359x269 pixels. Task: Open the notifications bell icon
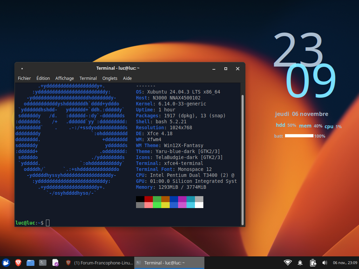click(300, 263)
